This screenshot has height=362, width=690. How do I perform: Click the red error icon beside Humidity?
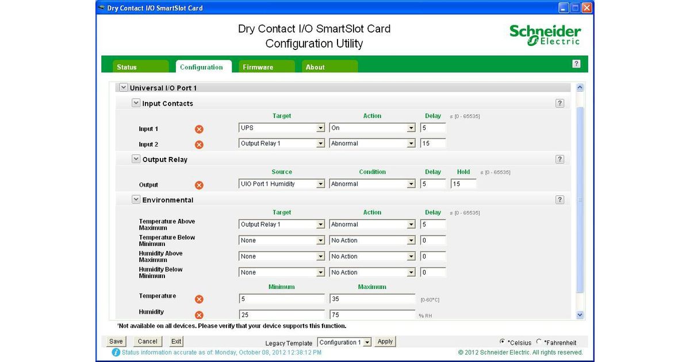pyautogui.click(x=199, y=315)
